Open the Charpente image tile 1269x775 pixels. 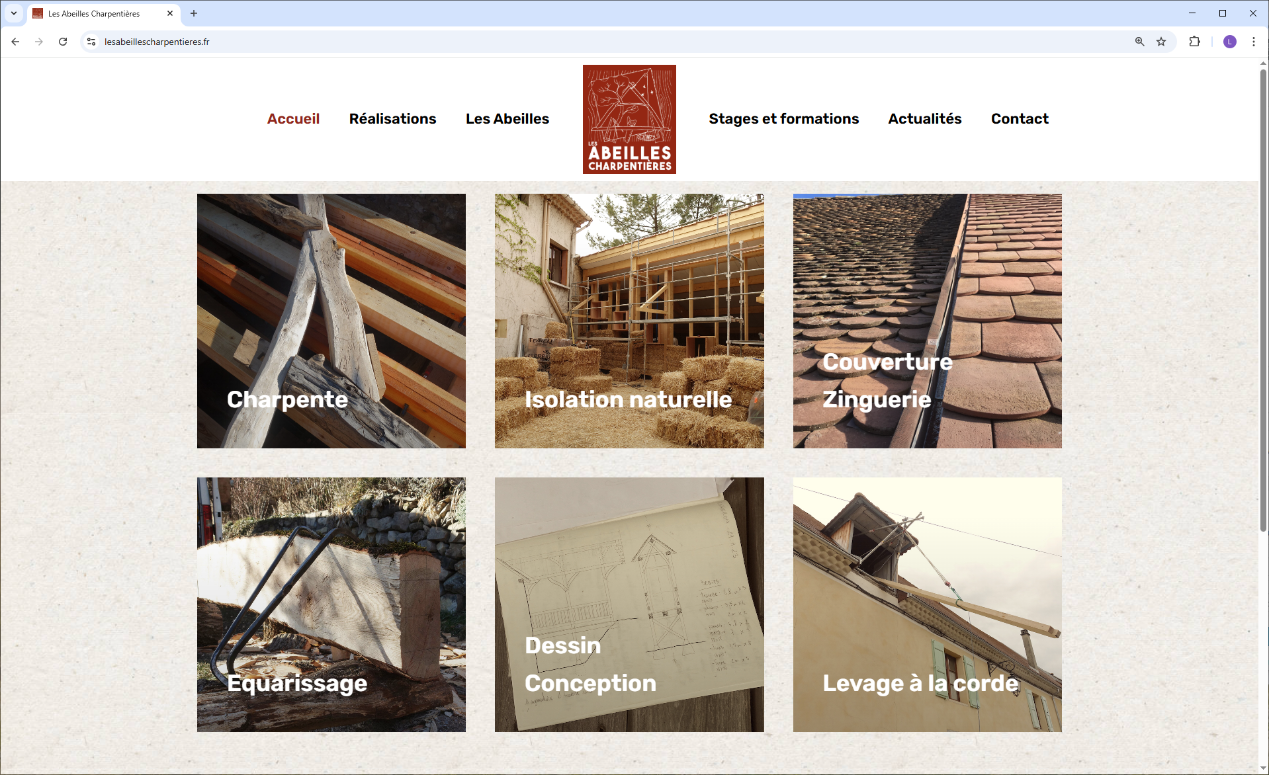(331, 321)
